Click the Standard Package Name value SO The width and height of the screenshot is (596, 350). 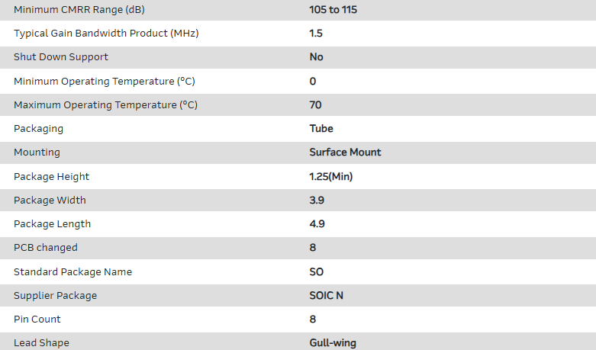pyautogui.click(x=317, y=271)
